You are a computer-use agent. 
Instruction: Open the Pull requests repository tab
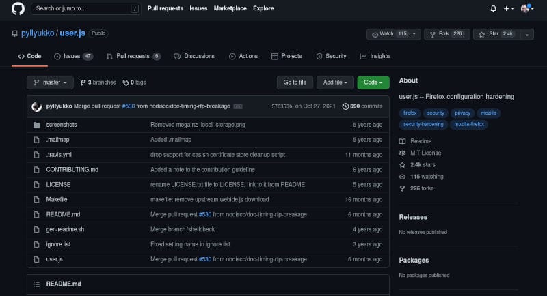tap(133, 56)
